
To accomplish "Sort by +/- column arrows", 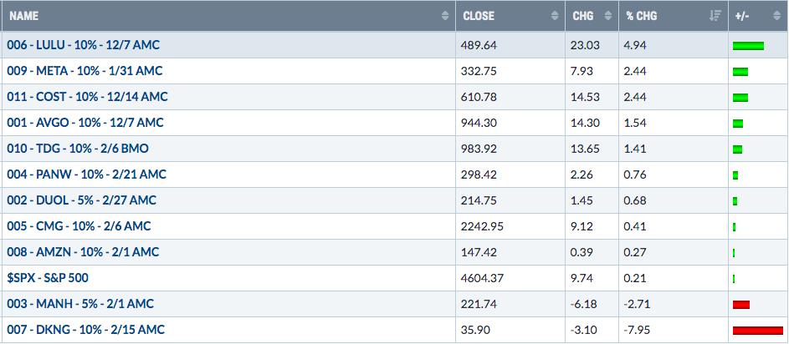I will pyautogui.click(x=776, y=16).
